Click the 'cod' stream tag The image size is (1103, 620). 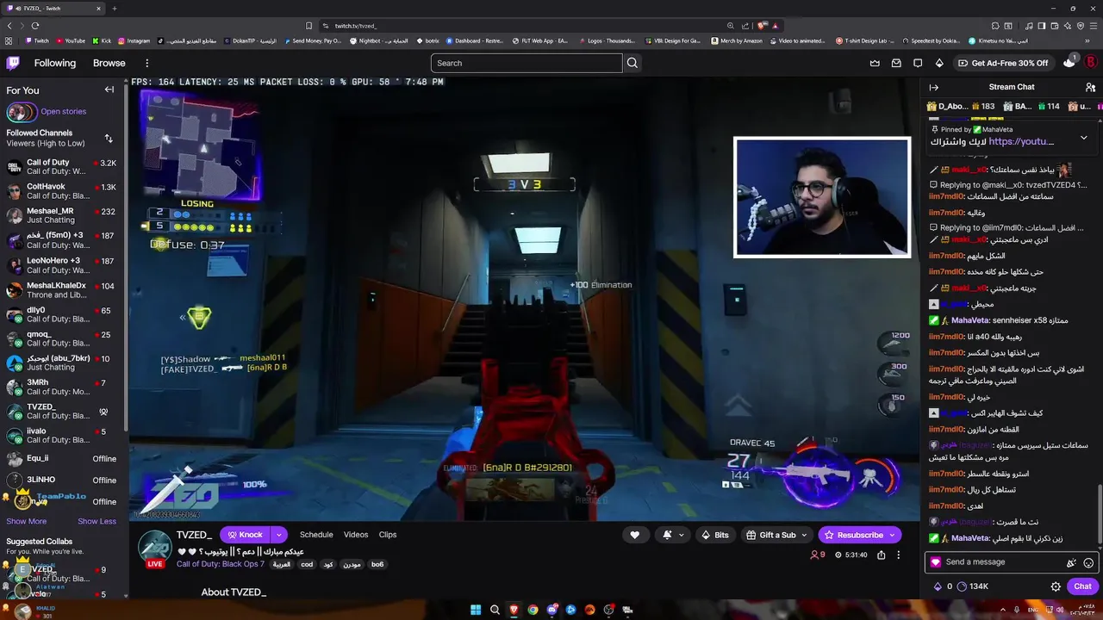[x=307, y=564]
